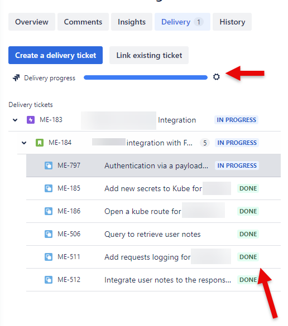
Task: Click the subtask icon of ME-506
Action: [49, 234]
